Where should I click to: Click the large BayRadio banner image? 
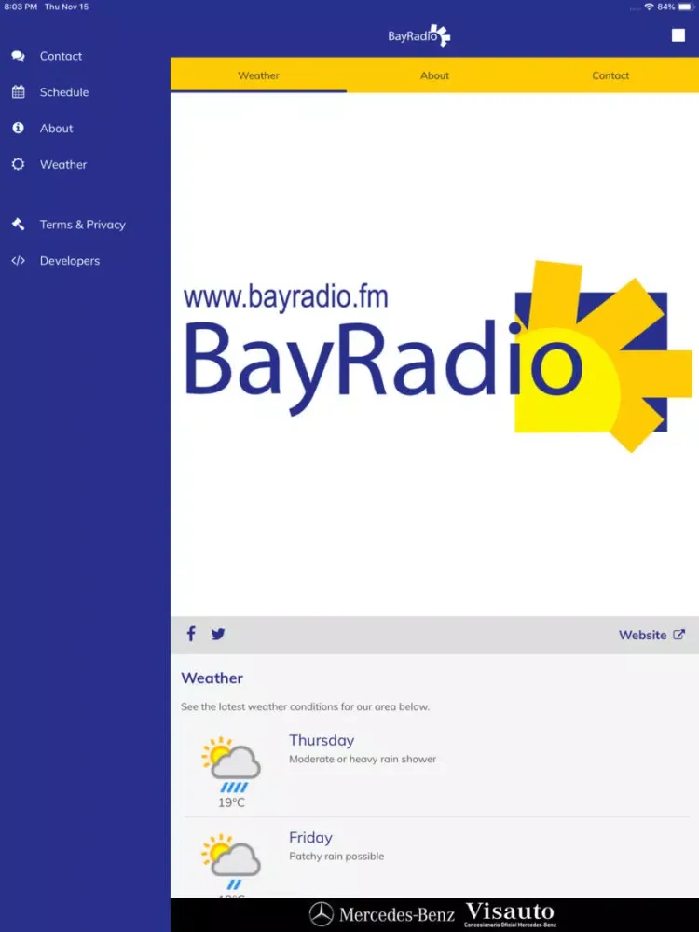434,354
